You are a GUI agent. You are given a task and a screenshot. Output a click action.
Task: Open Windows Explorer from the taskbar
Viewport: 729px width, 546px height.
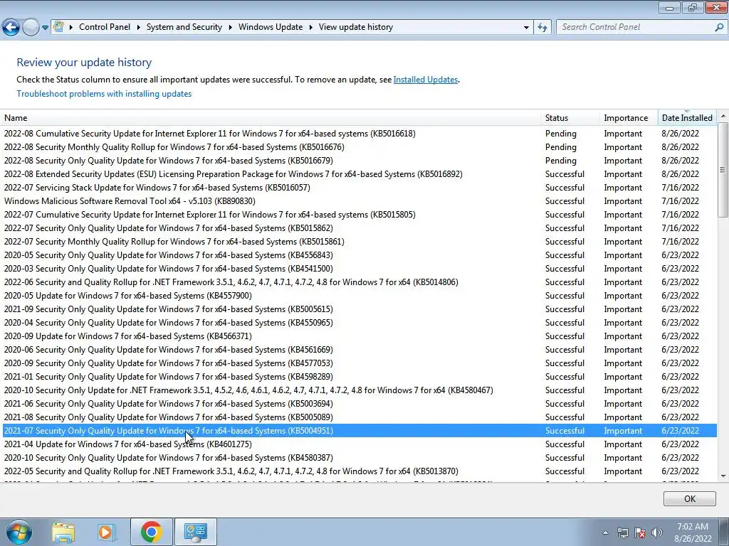coord(63,532)
